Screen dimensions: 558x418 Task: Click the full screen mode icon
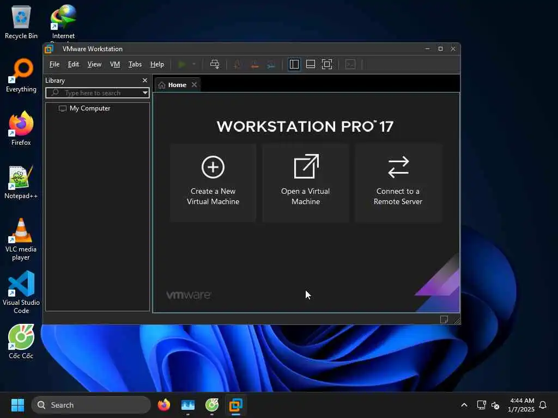pyautogui.click(x=327, y=64)
